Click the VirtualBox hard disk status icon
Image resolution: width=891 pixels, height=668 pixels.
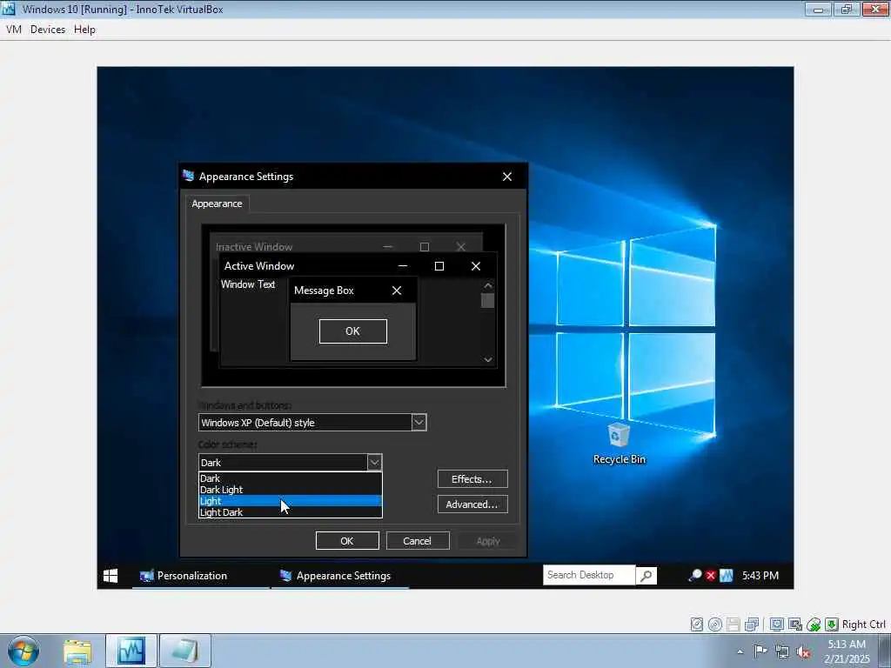(697, 625)
